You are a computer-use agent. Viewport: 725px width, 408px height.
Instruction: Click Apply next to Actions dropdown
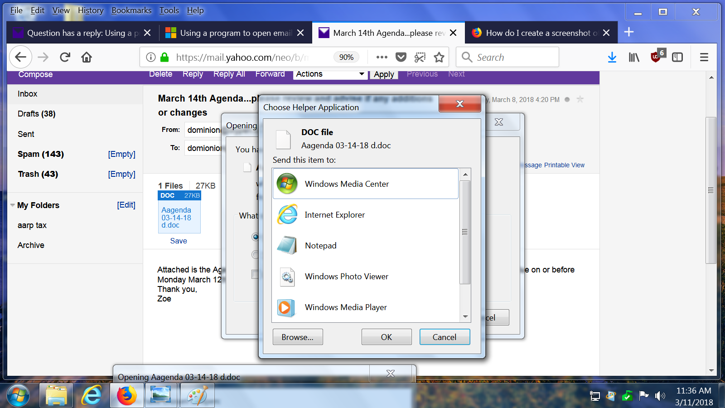point(384,75)
